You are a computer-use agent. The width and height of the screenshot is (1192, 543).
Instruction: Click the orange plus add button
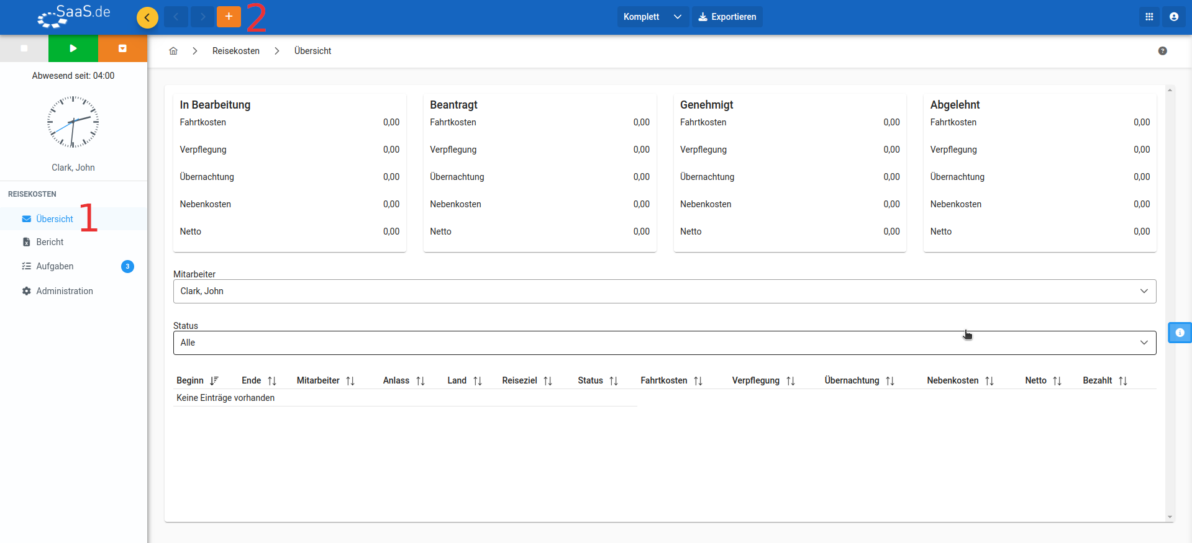pyautogui.click(x=229, y=17)
